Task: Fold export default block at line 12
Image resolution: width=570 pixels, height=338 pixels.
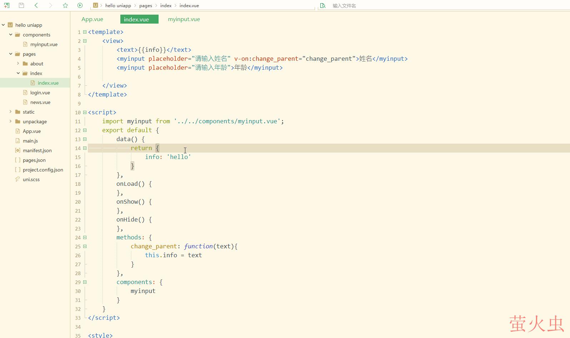Action: (x=85, y=130)
